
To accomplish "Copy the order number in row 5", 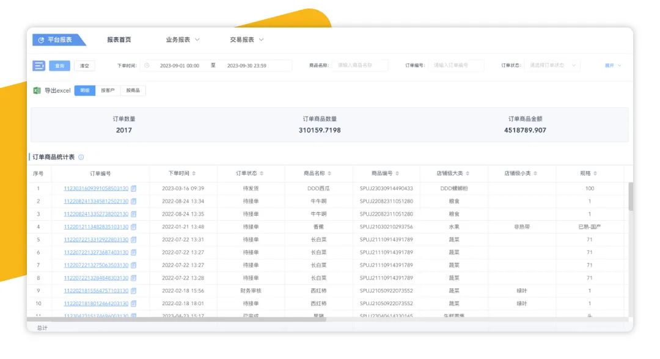I will [133, 239].
